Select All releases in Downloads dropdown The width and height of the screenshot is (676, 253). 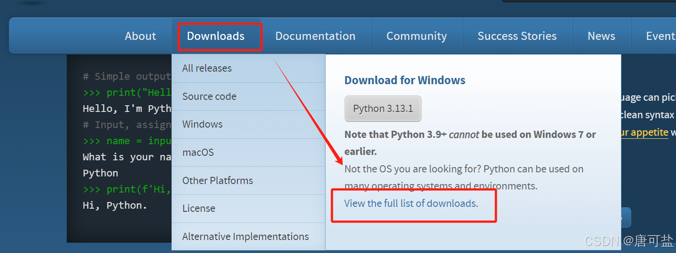click(248, 69)
